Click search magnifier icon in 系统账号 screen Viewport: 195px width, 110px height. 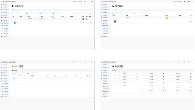pyautogui.click(x=91, y=13)
